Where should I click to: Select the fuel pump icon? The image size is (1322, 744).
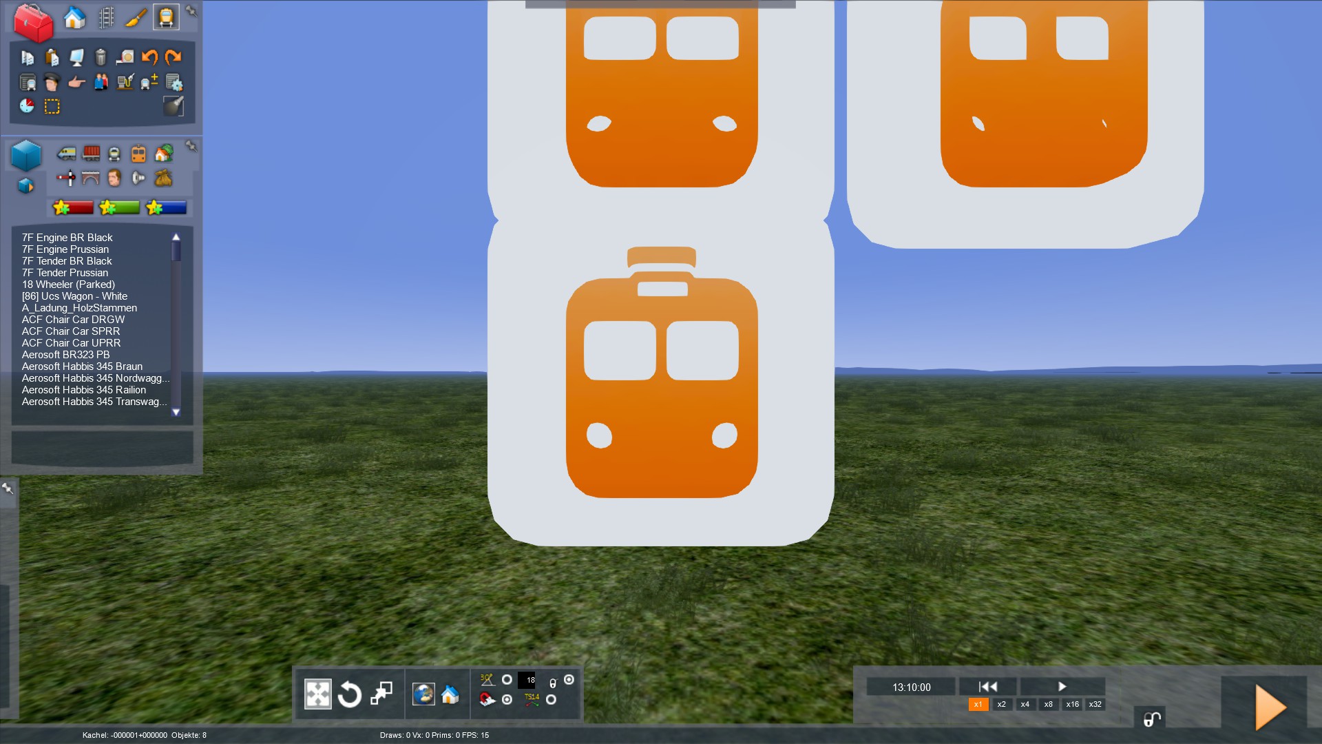(125, 83)
